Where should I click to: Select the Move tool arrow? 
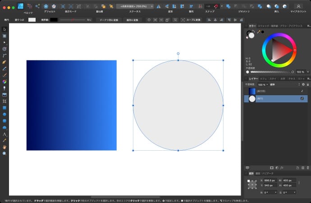5,29
